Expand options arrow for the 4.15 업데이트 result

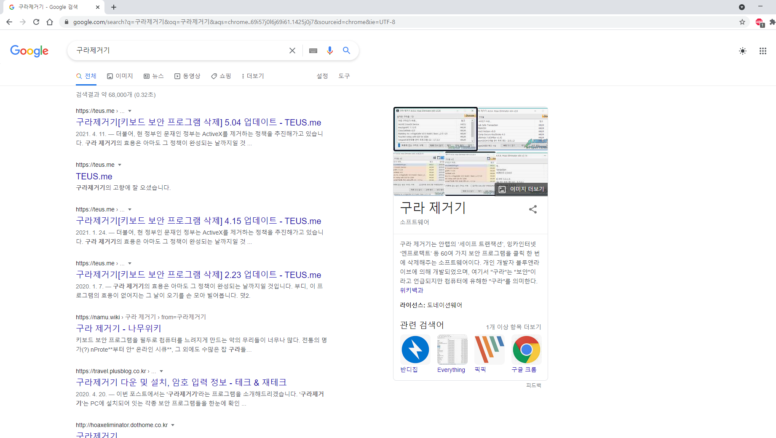coord(130,210)
